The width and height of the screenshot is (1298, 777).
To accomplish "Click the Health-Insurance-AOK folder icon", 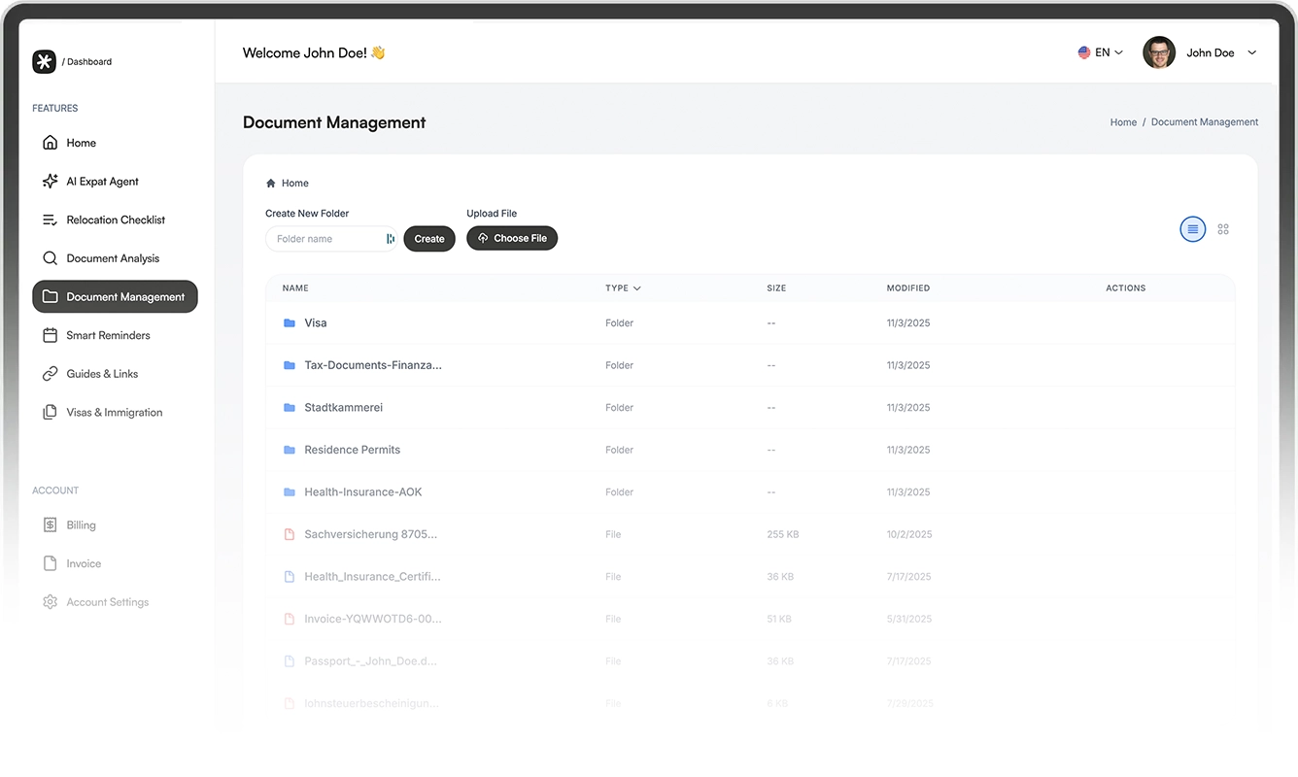I will [x=290, y=492].
